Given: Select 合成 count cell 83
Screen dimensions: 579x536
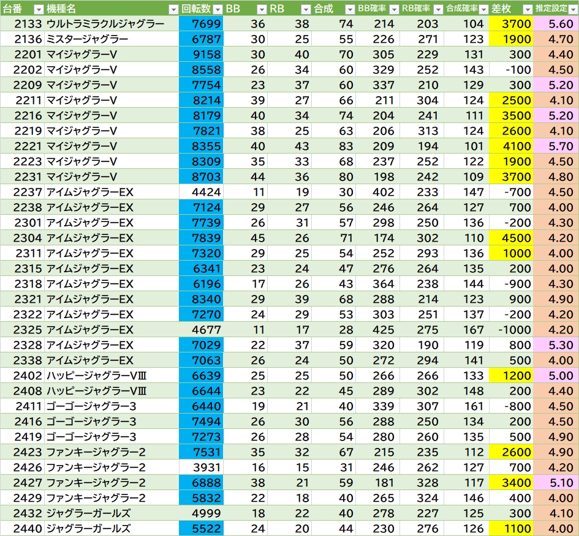Looking at the screenshot, I should 333,146.
